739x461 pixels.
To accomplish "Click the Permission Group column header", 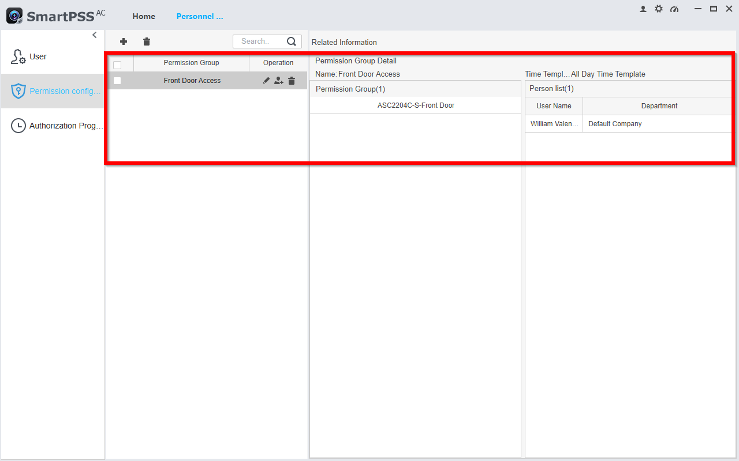I will [191, 63].
